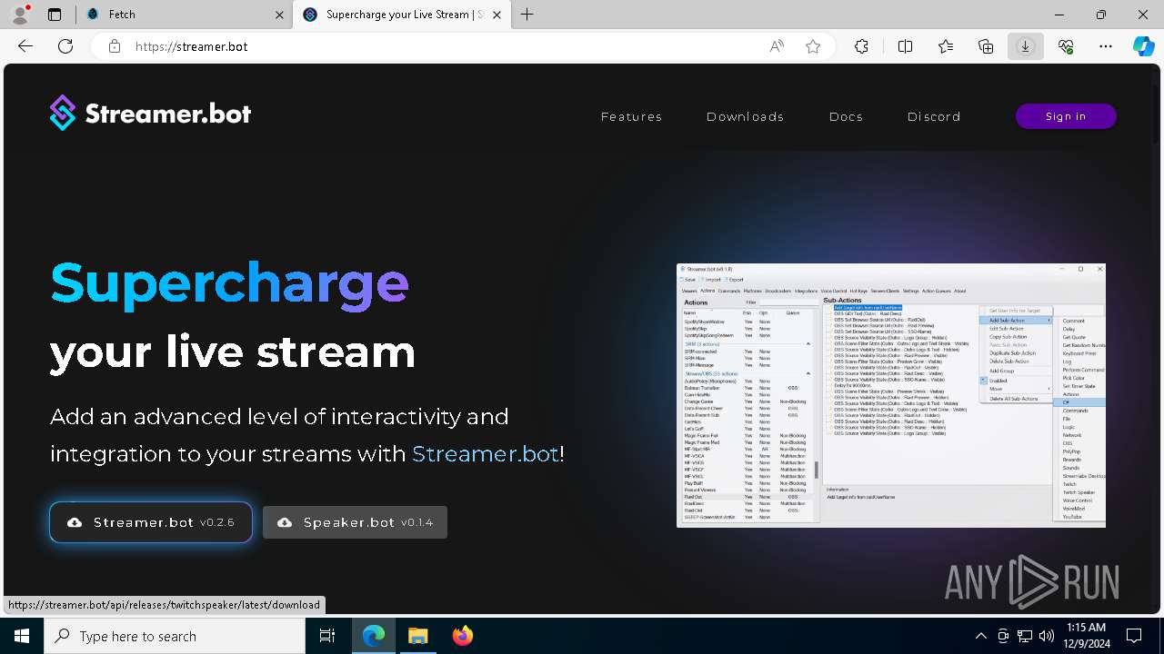The width and height of the screenshot is (1164, 654).
Task: Open Browser essentials
Action: click(1066, 46)
